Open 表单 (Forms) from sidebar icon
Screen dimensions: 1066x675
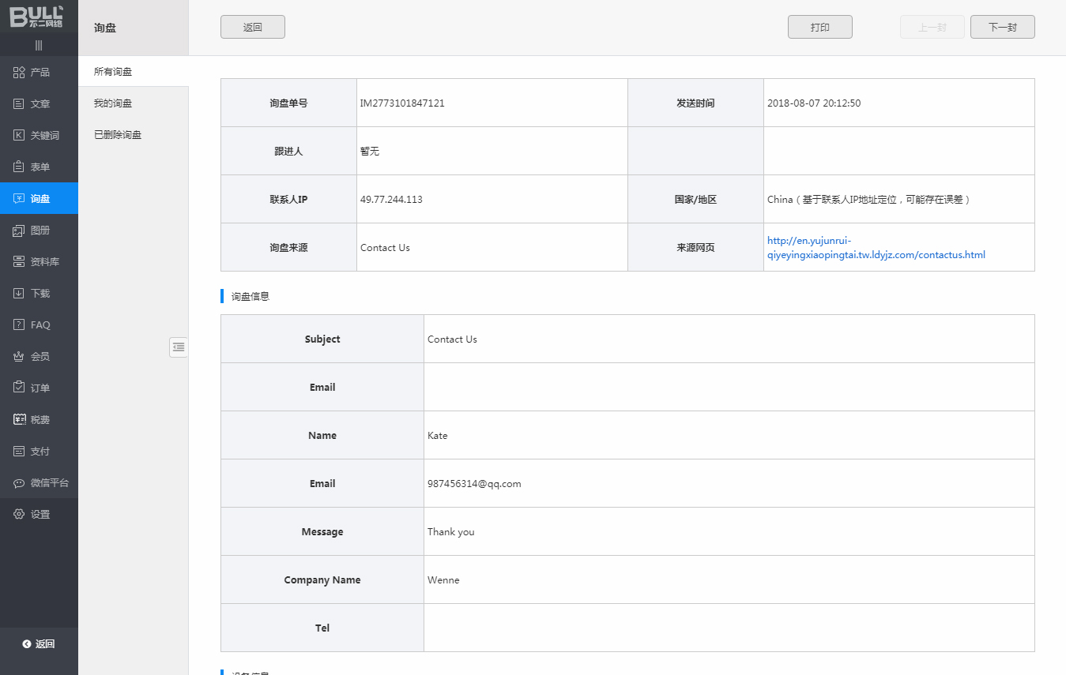20,167
